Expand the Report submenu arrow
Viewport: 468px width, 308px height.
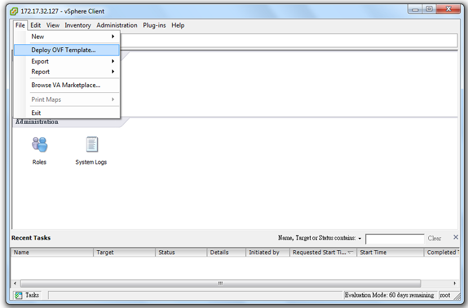click(113, 71)
